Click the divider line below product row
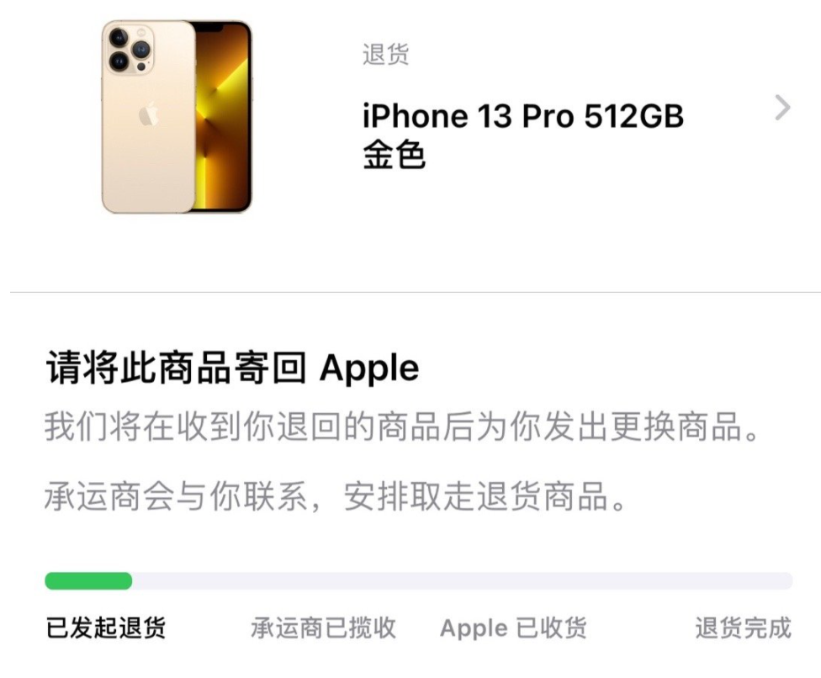821x678 pixels. coord(416,292)
